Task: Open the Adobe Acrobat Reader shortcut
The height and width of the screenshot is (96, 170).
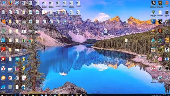Action: [3, 50]
